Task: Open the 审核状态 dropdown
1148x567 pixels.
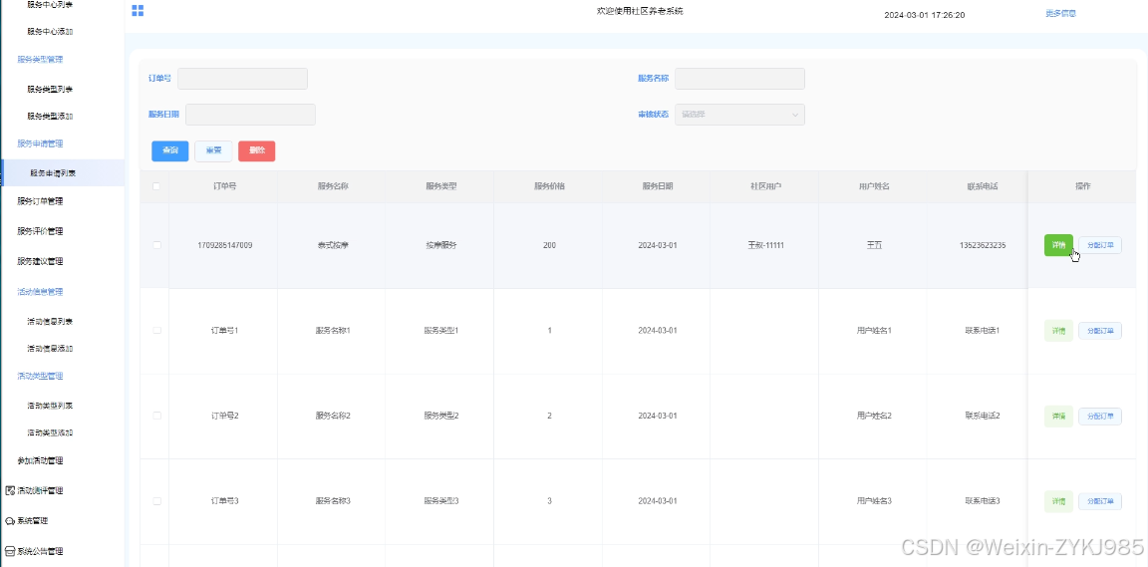Action: [x=739, y=115]
